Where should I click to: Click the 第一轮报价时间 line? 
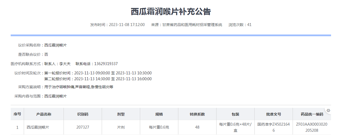[98, 73]
